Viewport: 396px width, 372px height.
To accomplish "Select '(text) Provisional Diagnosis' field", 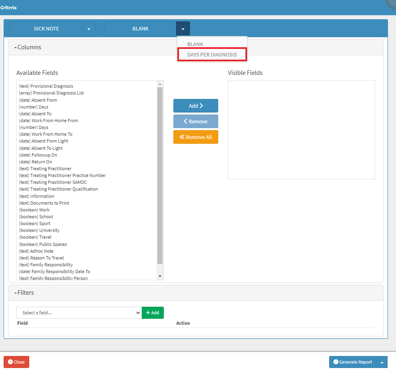I will click(x=46, y=86).
